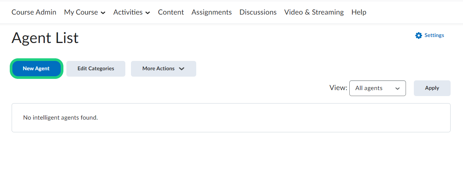
Task: Click the Settings gear icon
Action: pos(419,36)
